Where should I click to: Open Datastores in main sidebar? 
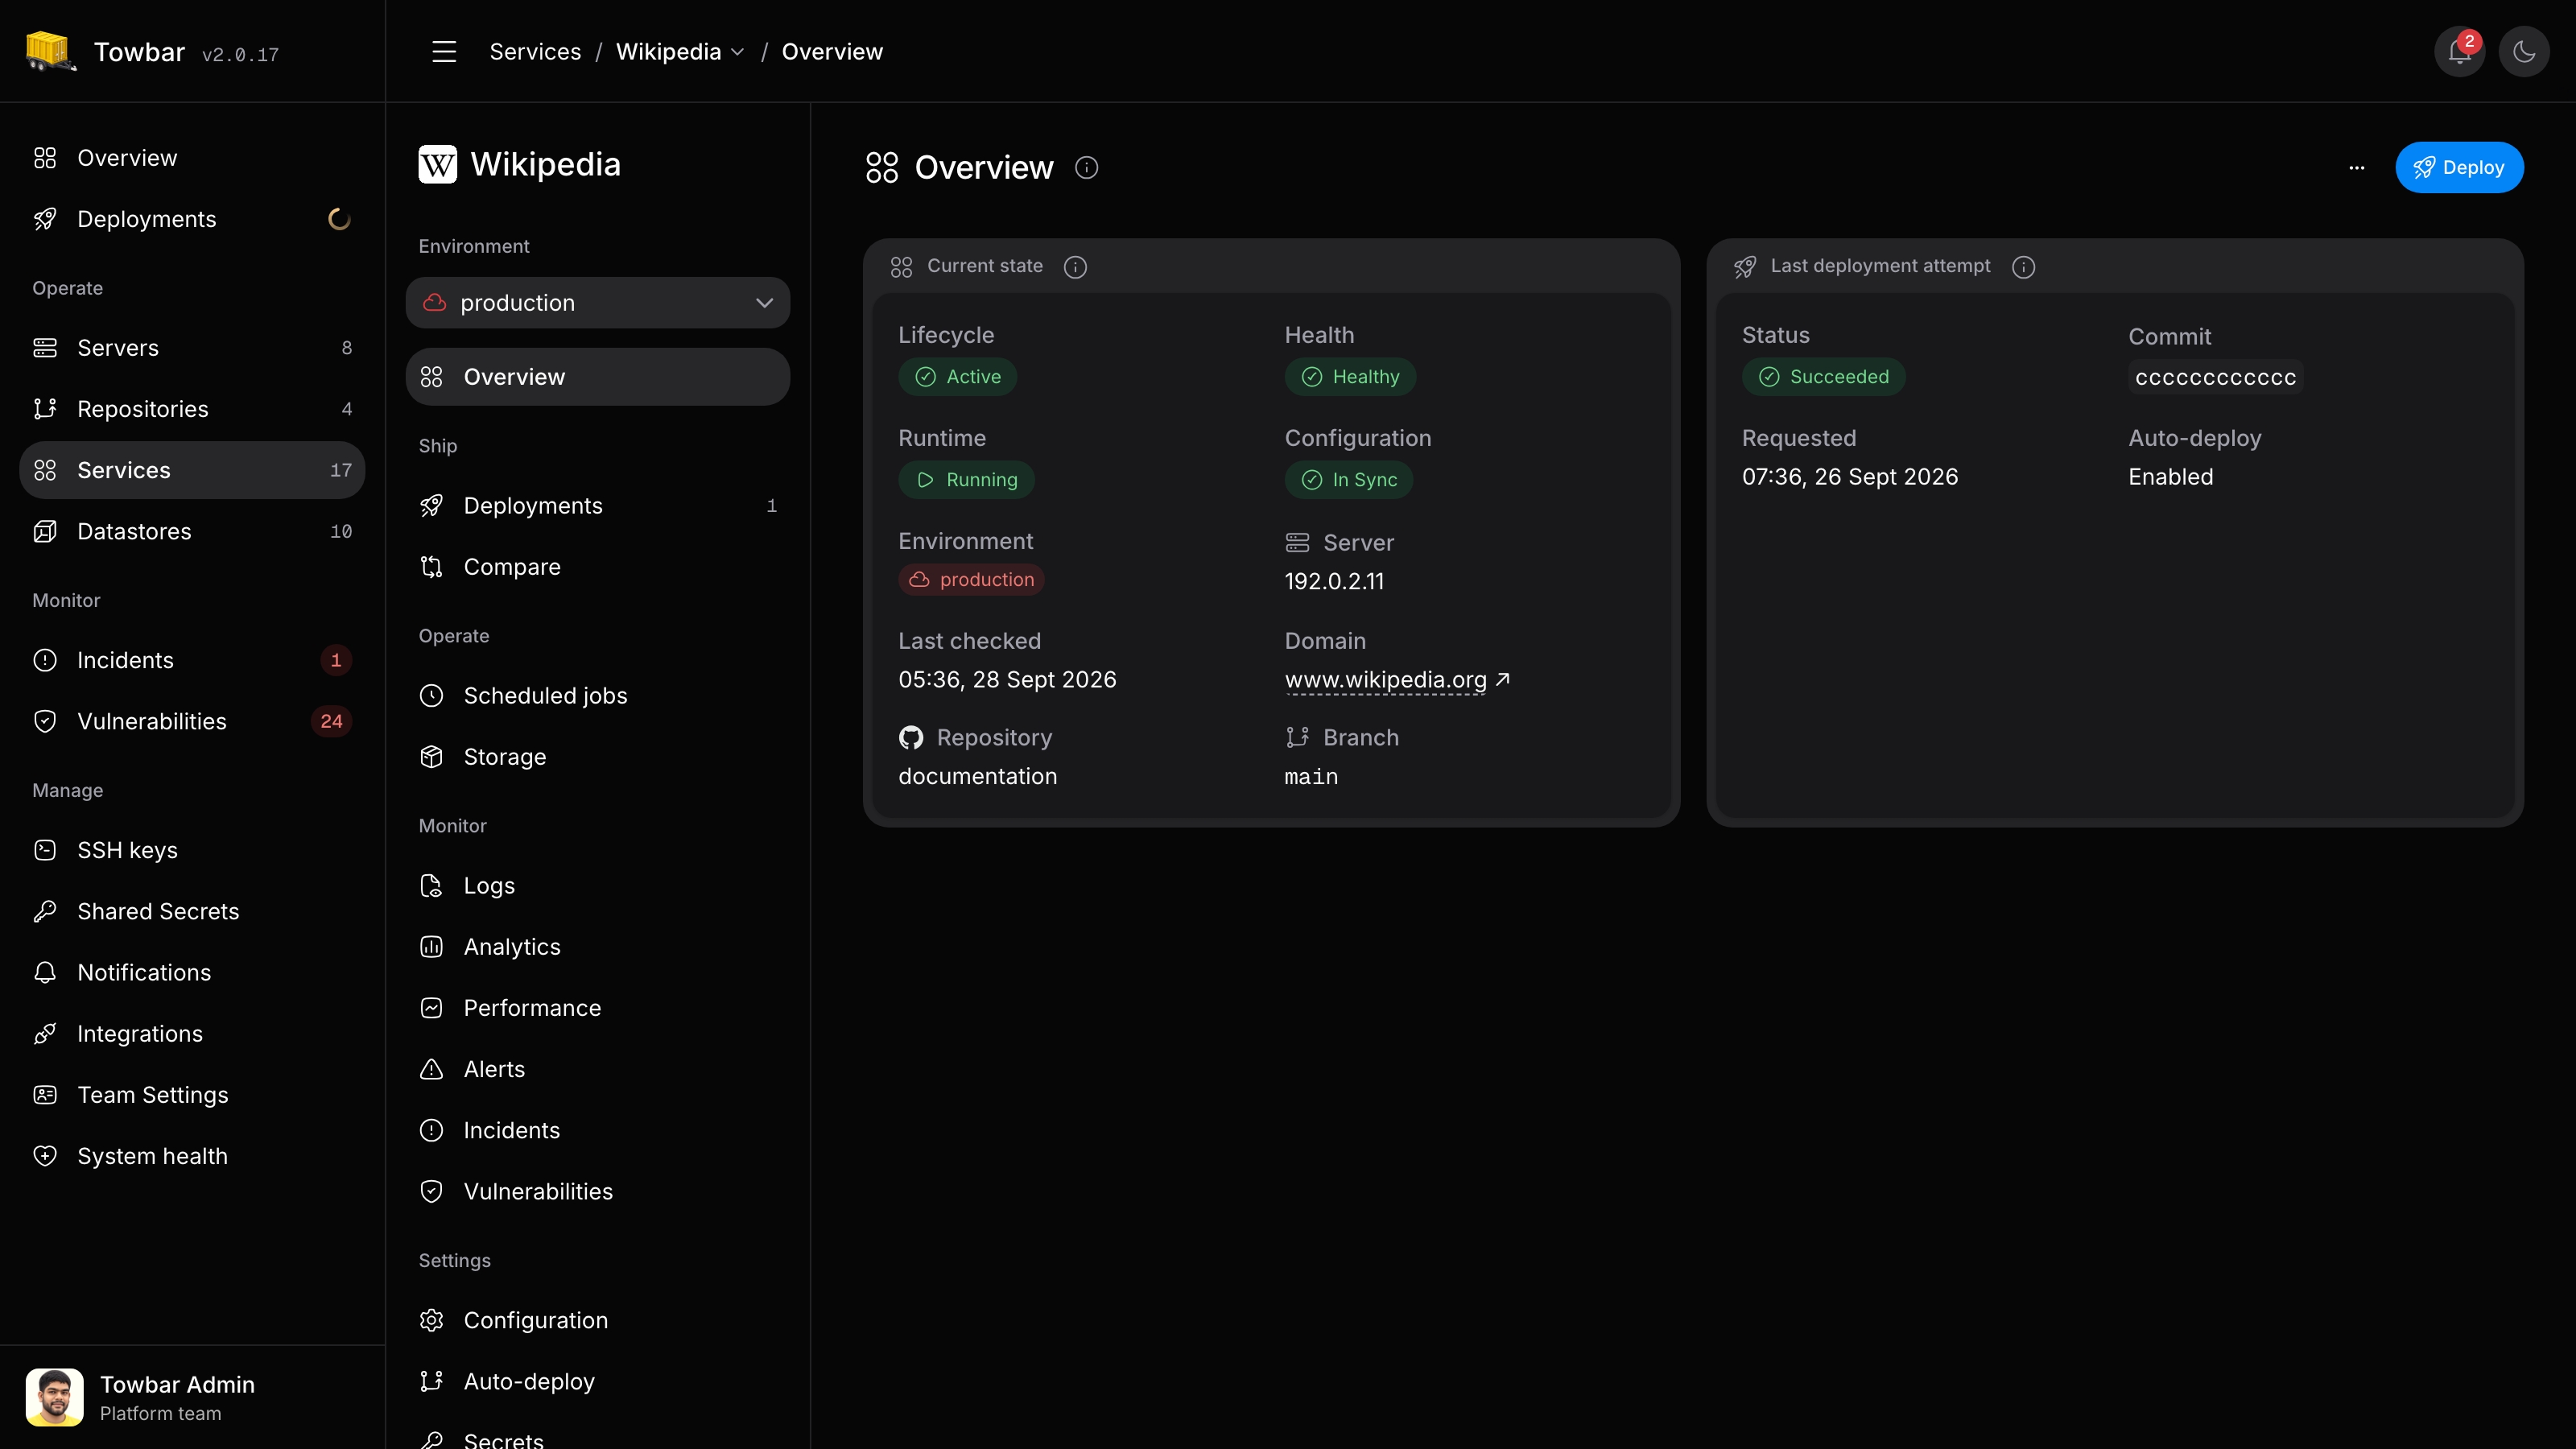click(192, 531)
